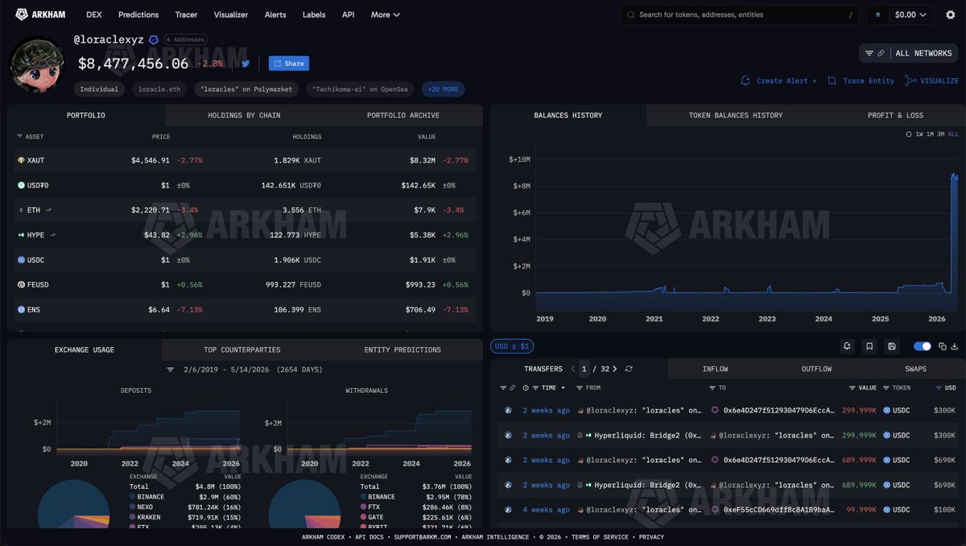Click the download icon above transfers table
This screenshot has height=546, width=966.
(x=955, y=346)
